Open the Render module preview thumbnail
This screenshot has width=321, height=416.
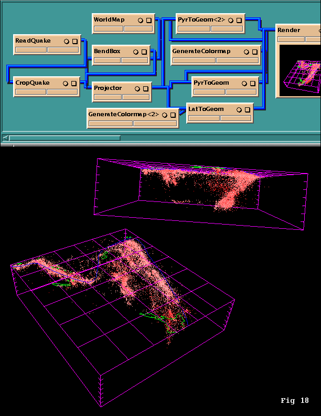pyautogui.click(x=299, y=70)
